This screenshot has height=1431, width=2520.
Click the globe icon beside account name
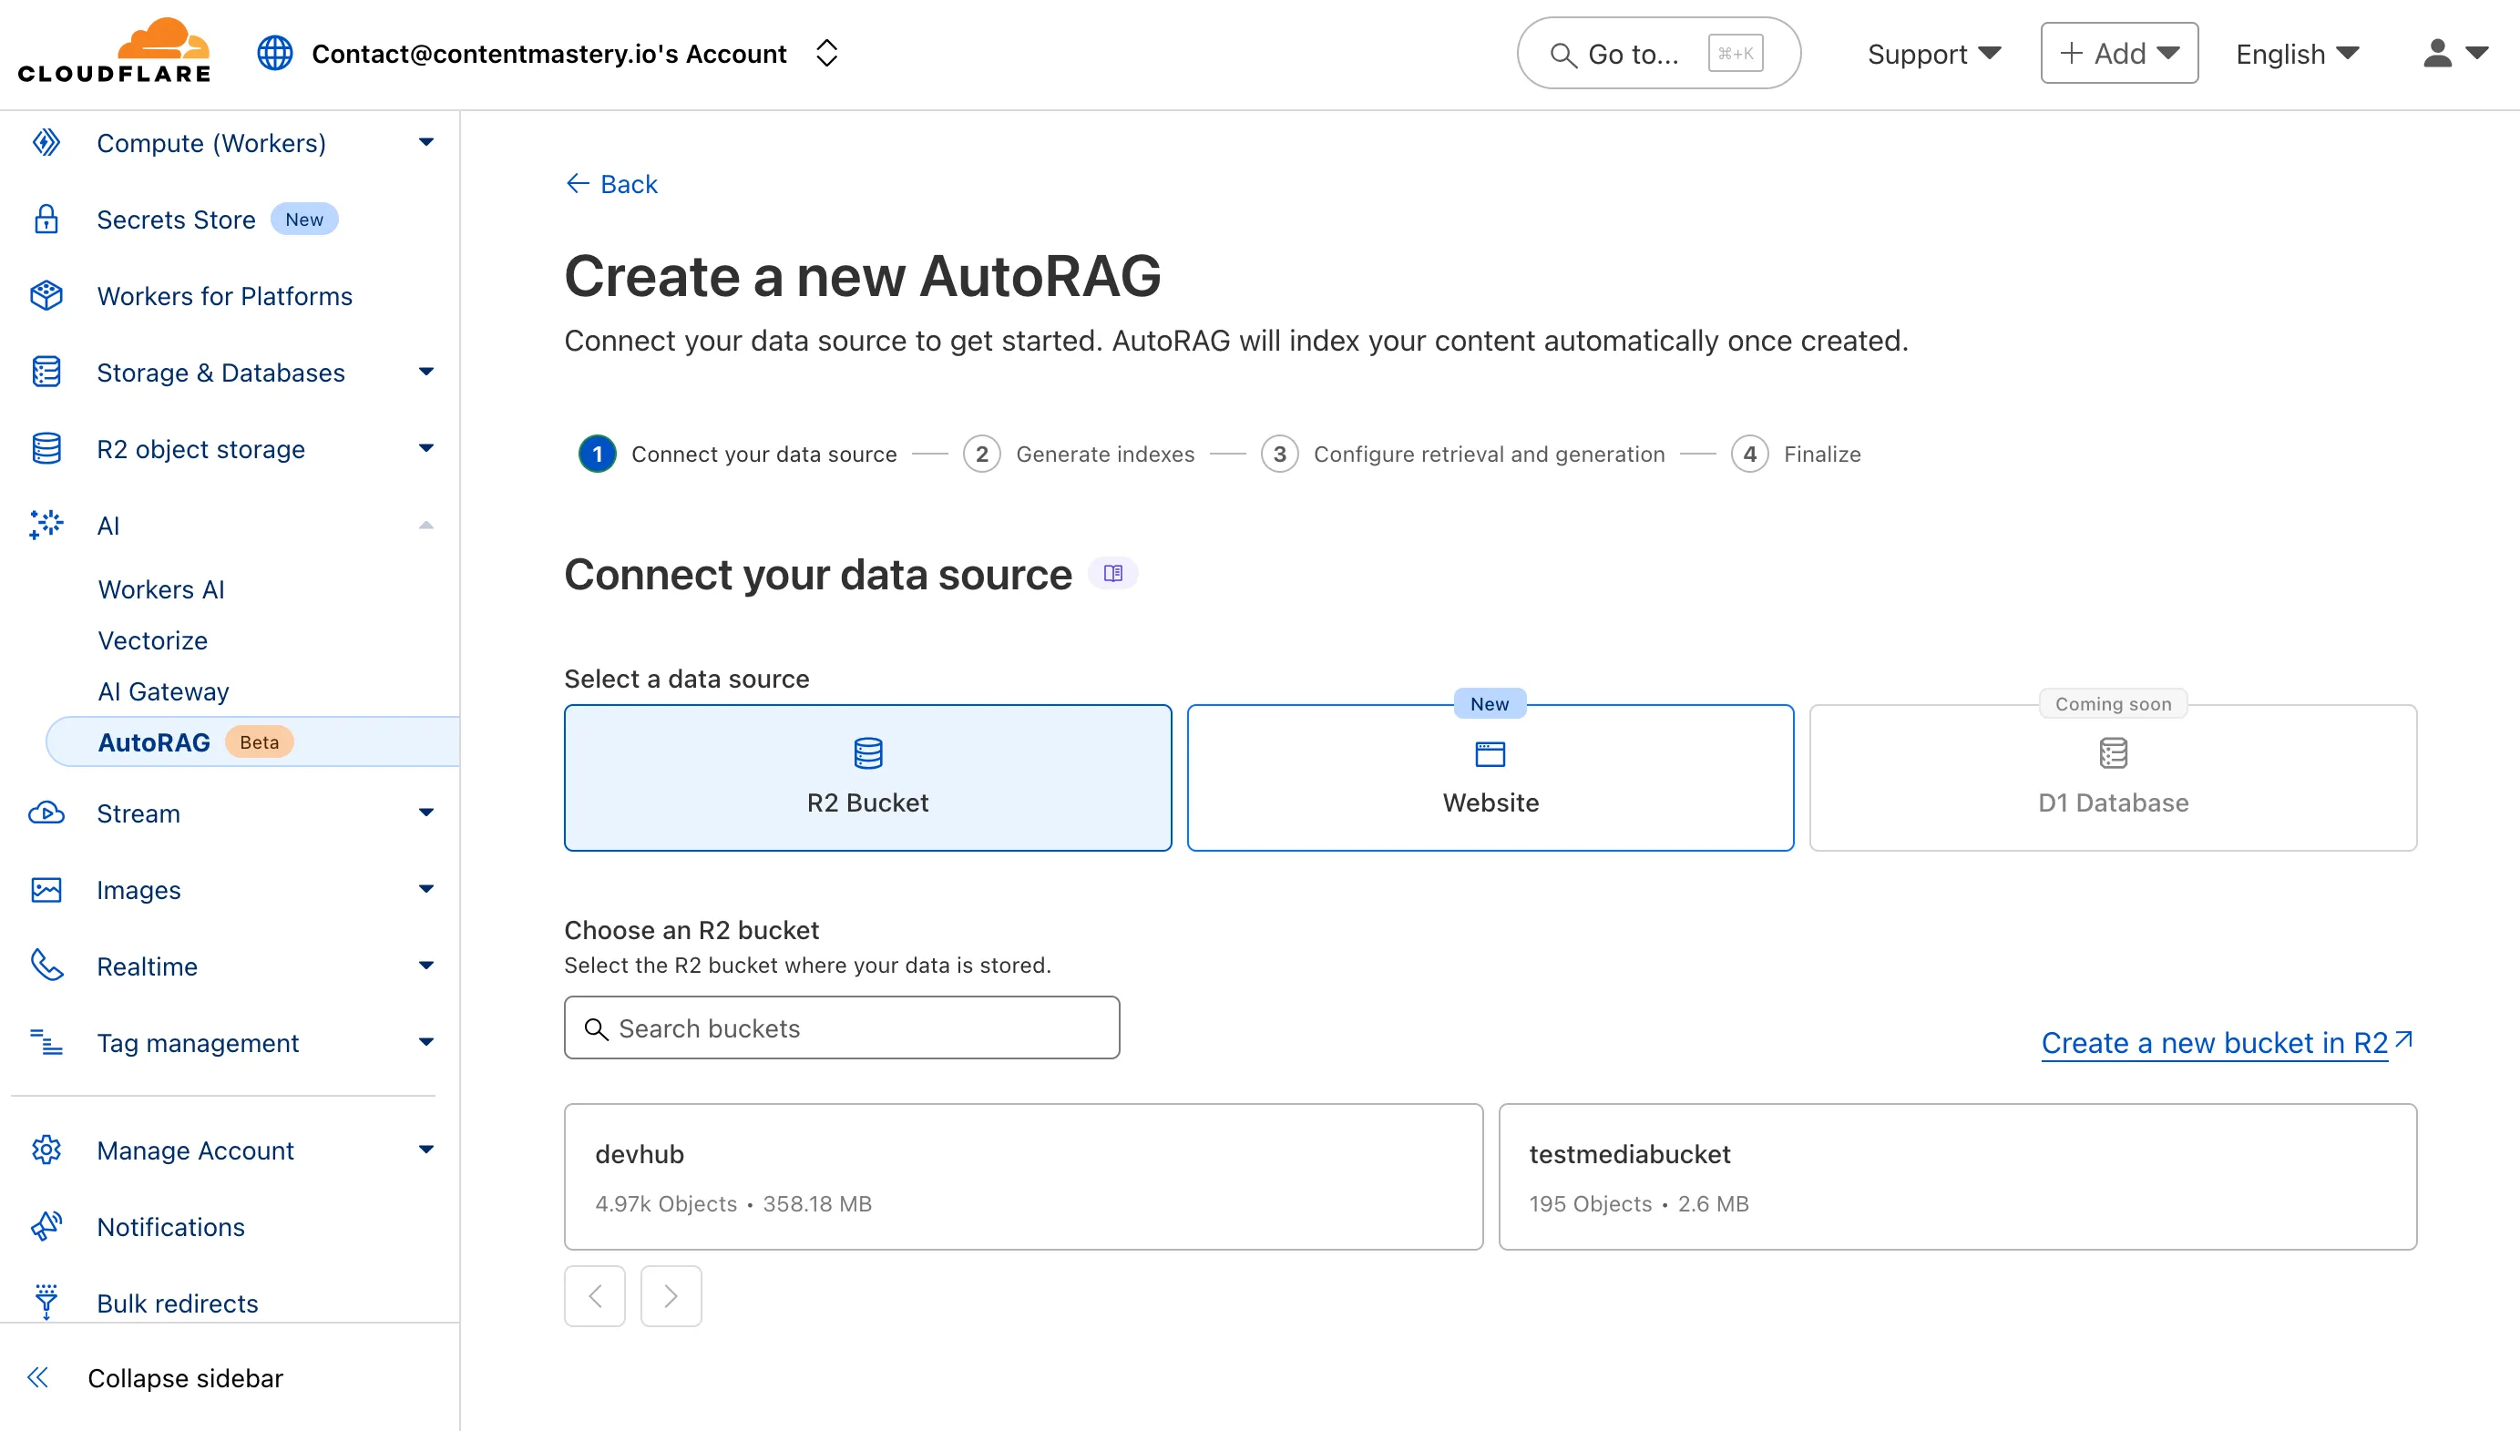click(x=274, y=53)
